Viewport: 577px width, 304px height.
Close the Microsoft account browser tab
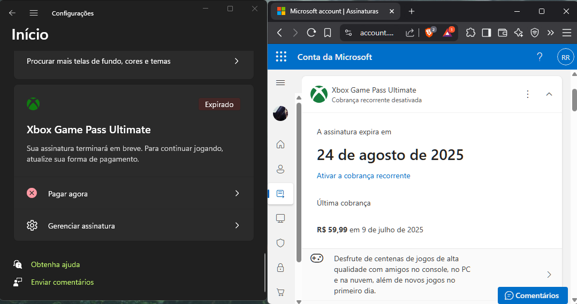392,11
